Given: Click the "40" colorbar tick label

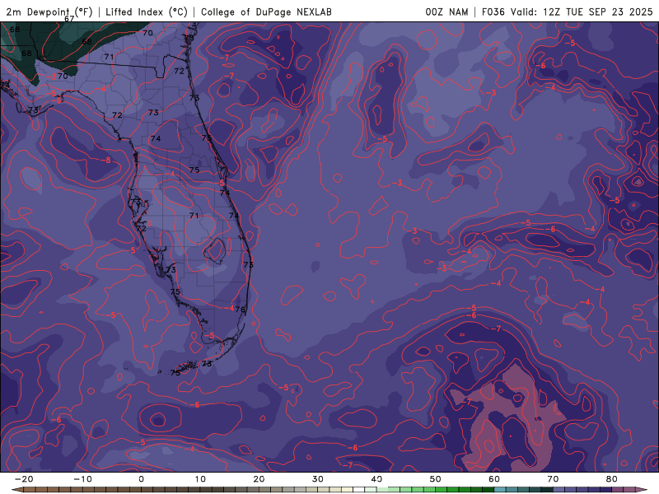Looking at the screenshot, I should pyautogui.click(x=376, y=479).
